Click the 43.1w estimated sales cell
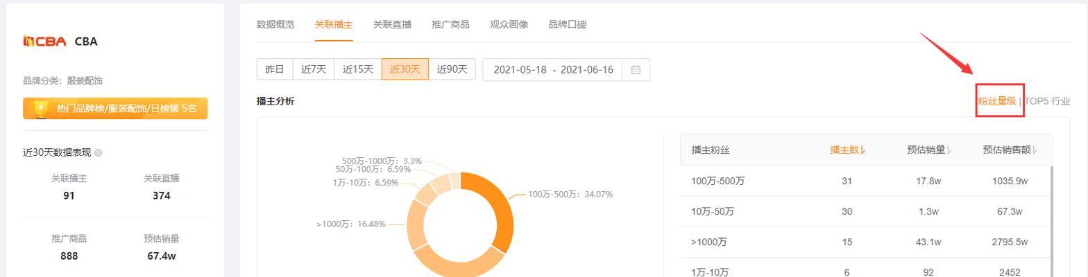 pyautogui.click(x=928, y=242)
